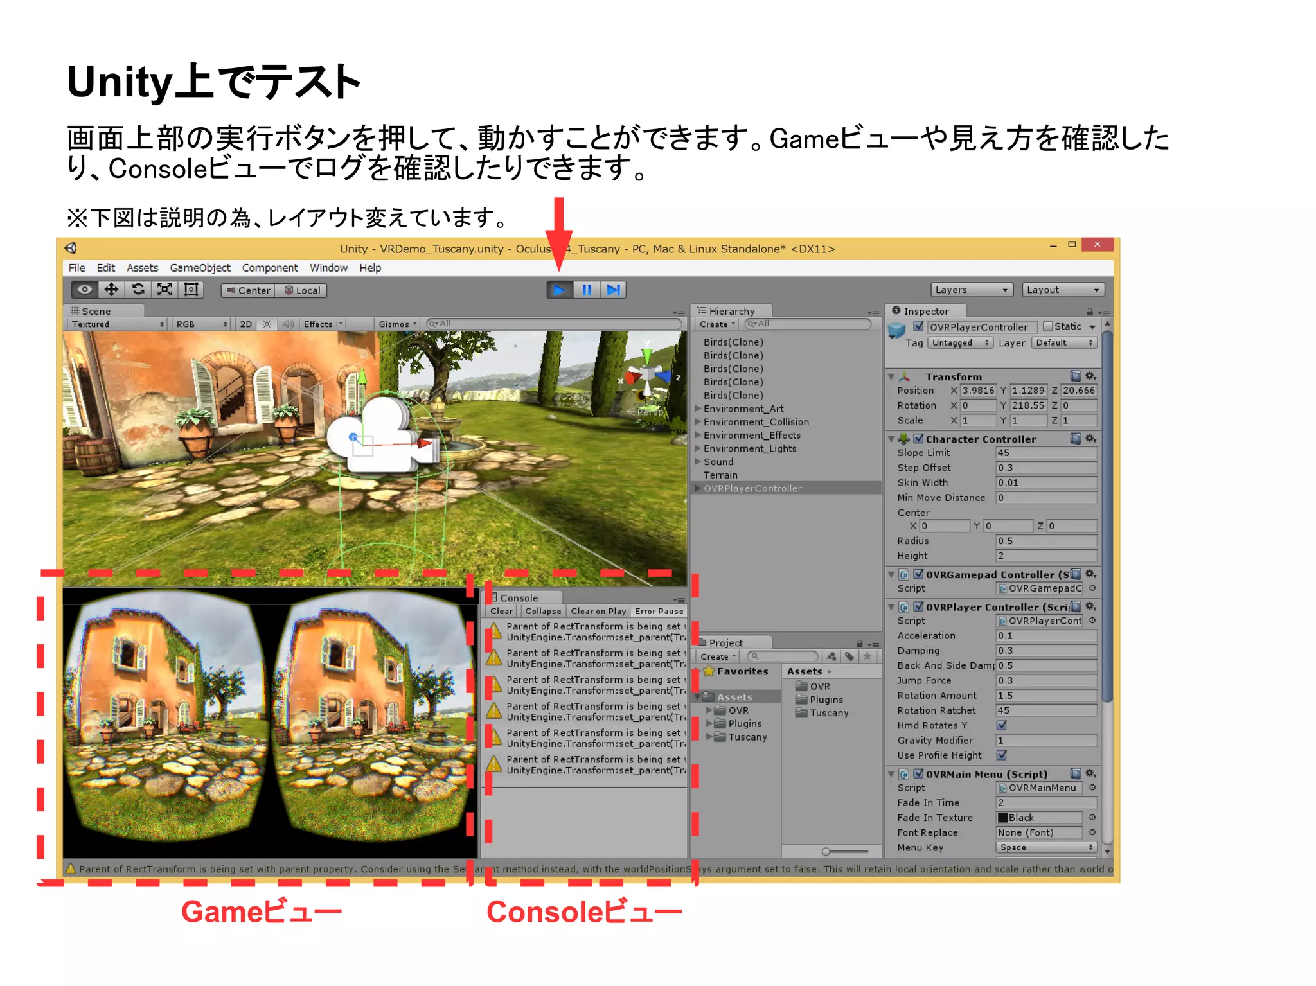Toggle Console Collapse button

pos(543,612)
